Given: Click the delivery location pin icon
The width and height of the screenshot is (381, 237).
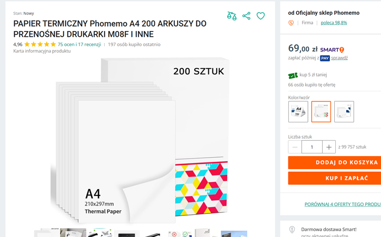Looking at the screenshot, I should tap(292, 230).
